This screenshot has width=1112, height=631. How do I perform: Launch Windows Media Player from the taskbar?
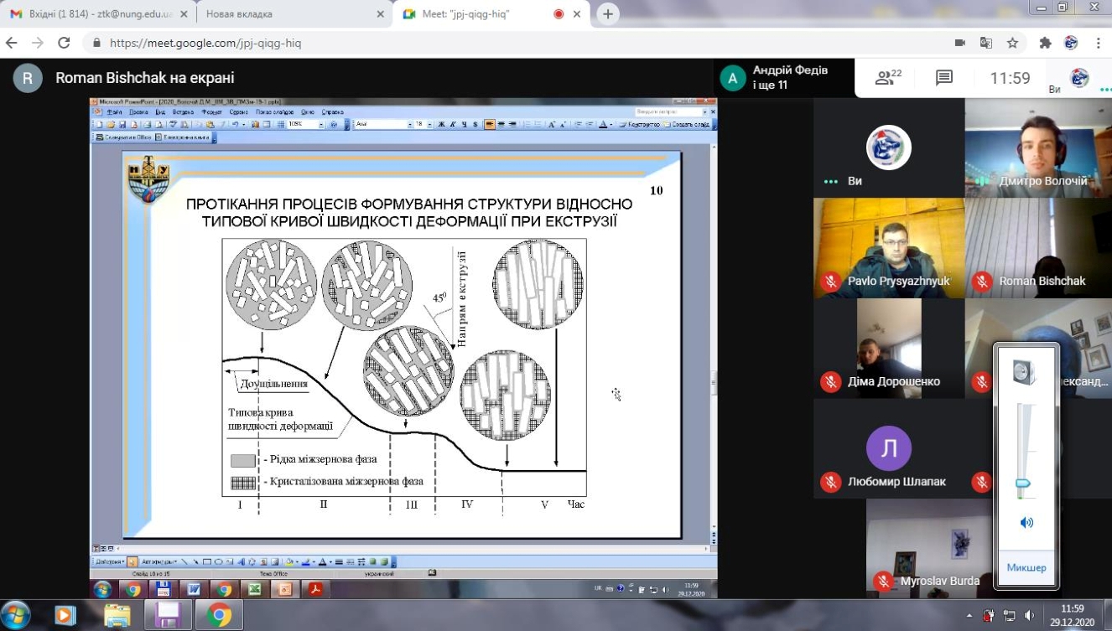point(65,615)
